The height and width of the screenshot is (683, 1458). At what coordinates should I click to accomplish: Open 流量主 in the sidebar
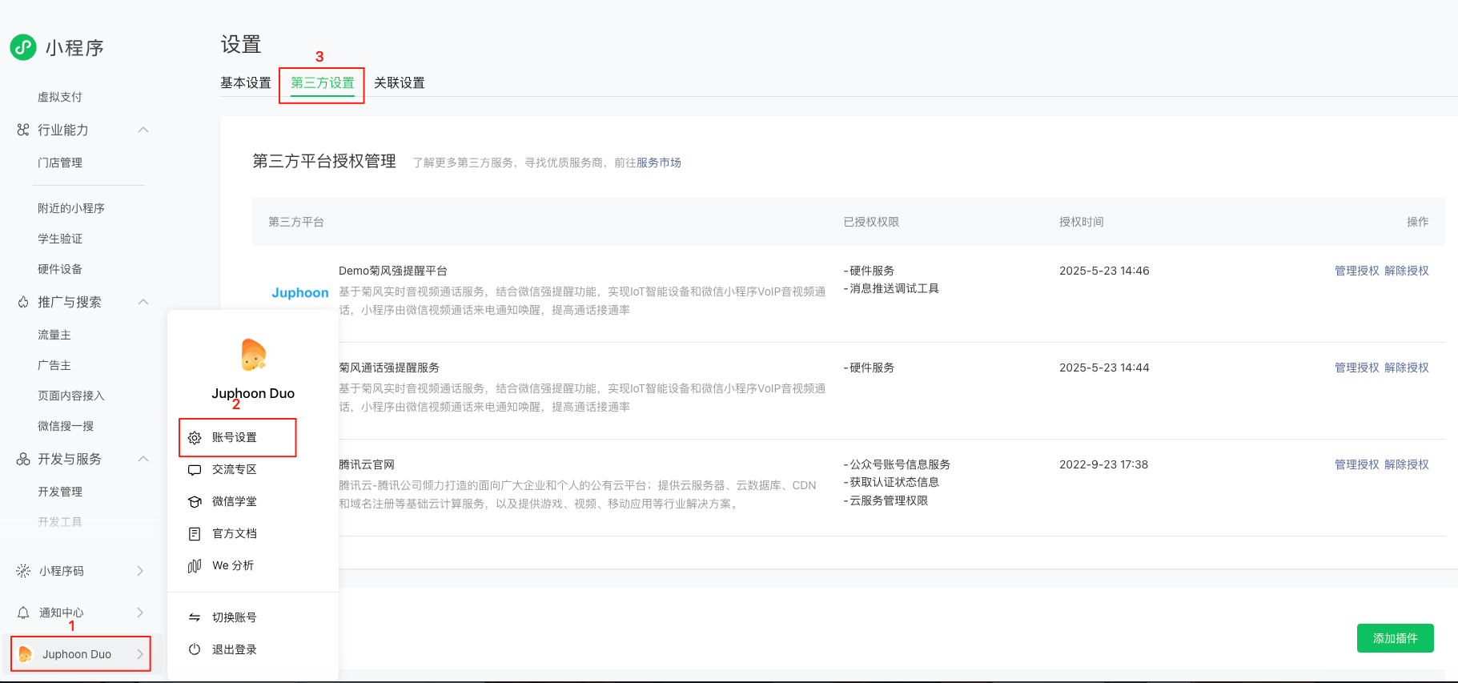[54, 335]
